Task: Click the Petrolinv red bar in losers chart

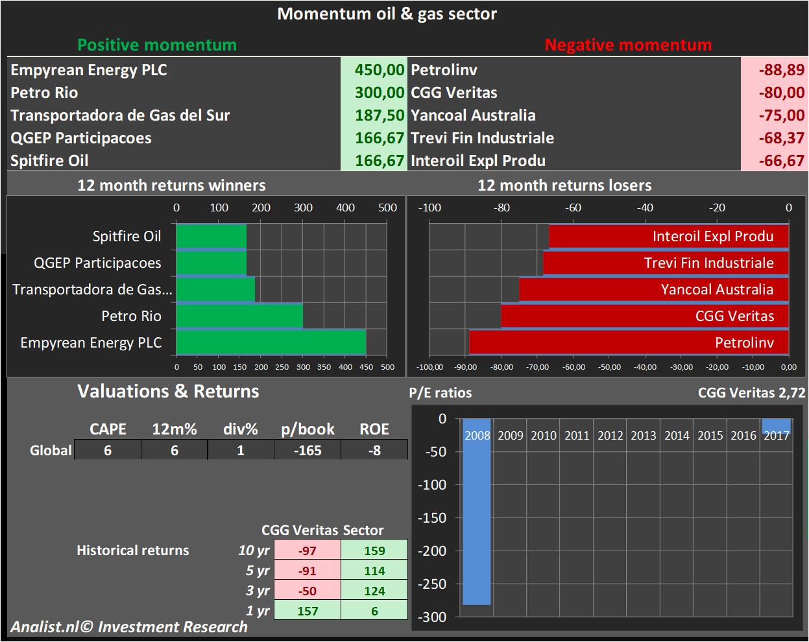Action: pyautogui.click(x=628, y=342)
